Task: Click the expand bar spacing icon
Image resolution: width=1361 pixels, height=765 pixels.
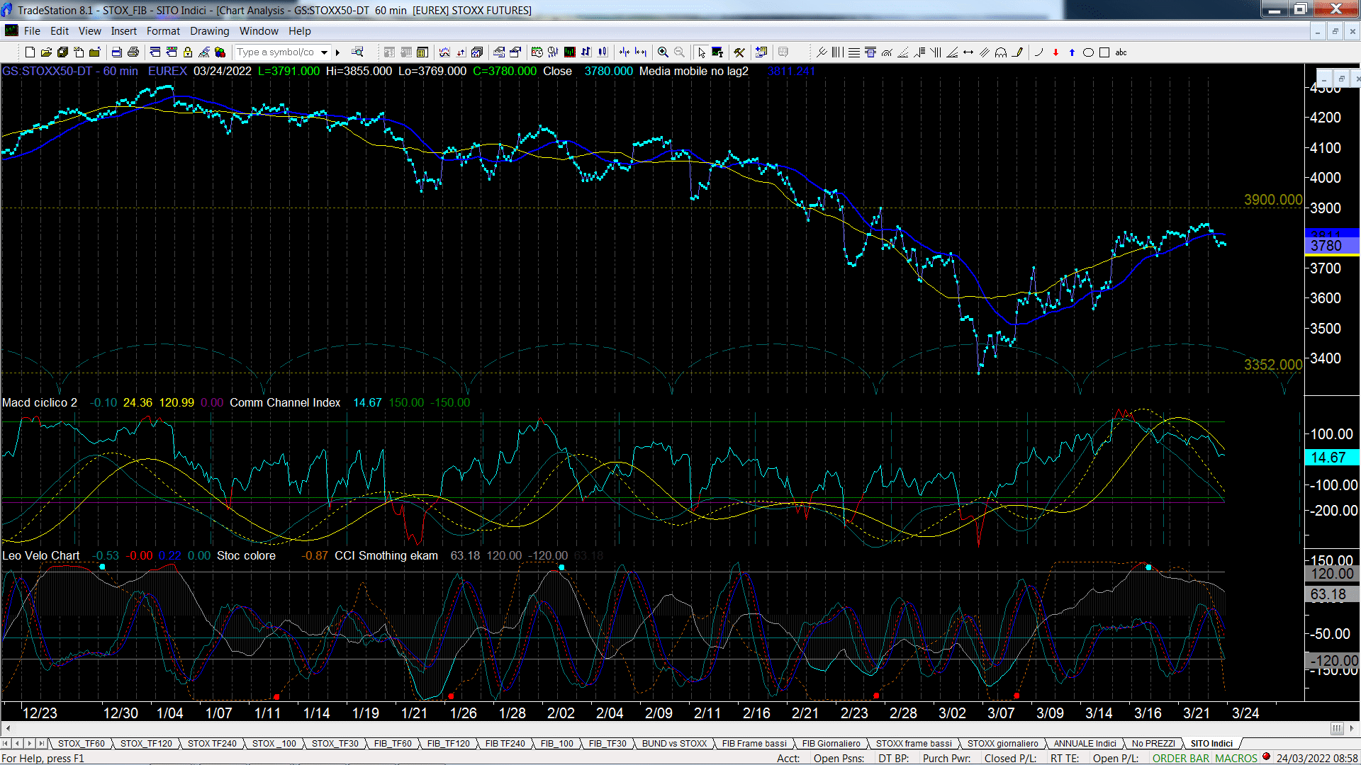Action: tap(641, 52)
